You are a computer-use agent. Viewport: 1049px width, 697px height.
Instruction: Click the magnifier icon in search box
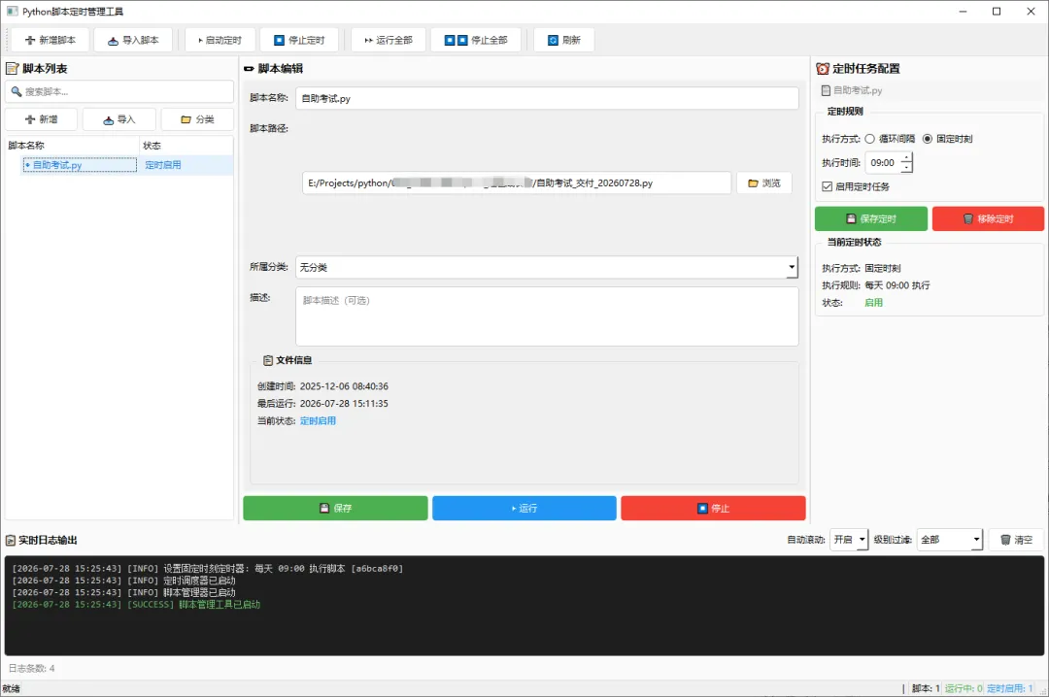17,91
